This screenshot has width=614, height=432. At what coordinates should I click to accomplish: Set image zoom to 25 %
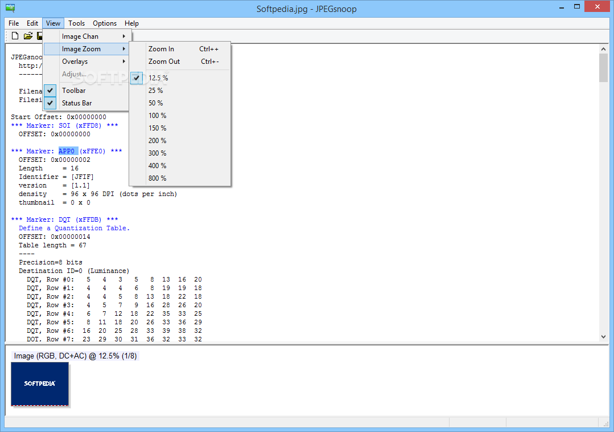pyautogui.click(x=180, y=91)
